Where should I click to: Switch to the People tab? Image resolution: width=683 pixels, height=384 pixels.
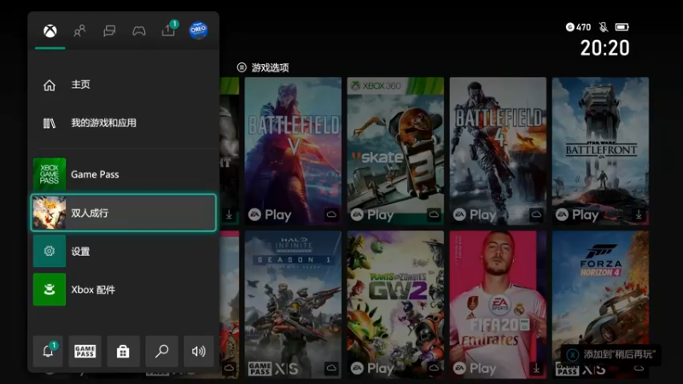tap(79, 31)
